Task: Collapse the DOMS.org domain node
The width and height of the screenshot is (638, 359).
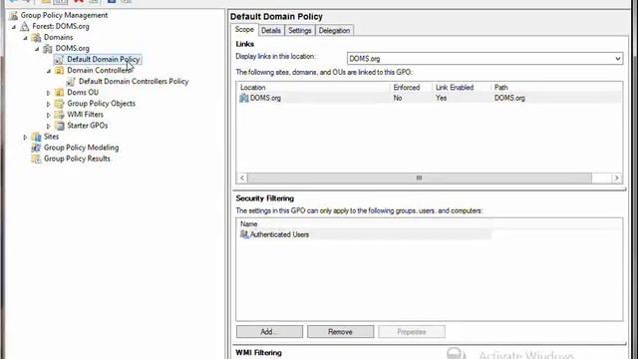Action: click(37, 49)
